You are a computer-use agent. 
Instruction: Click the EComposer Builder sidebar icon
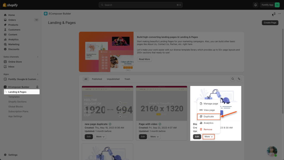[x=5, y=87]
